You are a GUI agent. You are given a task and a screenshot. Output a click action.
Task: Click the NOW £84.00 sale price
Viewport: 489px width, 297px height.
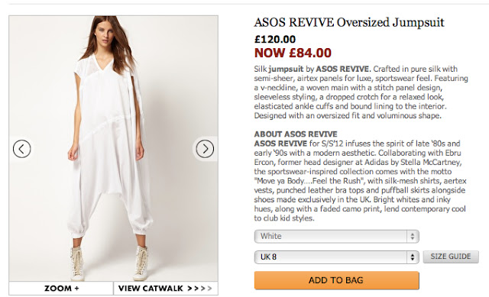click(293, 53)
